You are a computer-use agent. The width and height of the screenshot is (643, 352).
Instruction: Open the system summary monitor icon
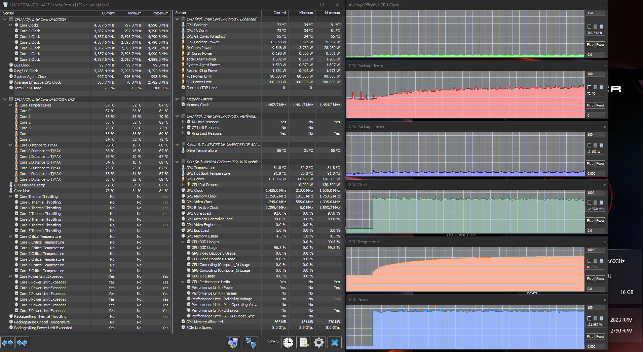[233, 342]
